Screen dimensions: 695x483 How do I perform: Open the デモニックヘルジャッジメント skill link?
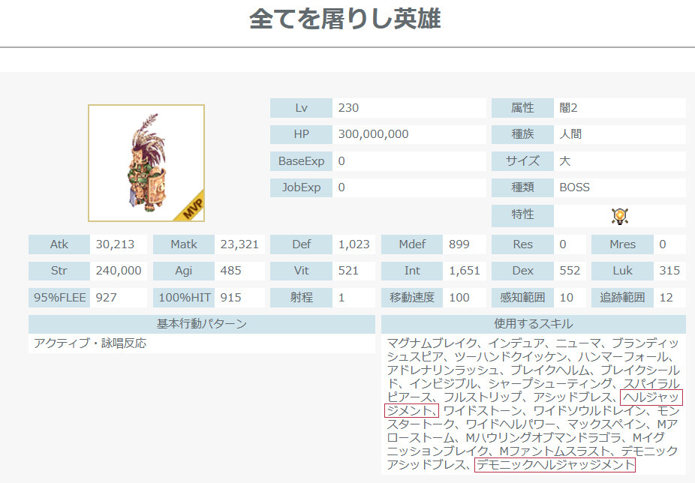(x=555, y=465)
